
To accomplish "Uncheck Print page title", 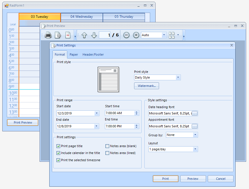I will click(58, 146).
